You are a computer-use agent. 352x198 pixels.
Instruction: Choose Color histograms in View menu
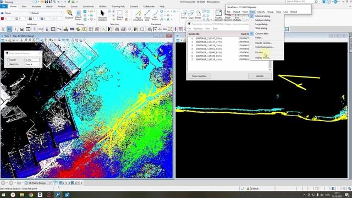point(265,47)
